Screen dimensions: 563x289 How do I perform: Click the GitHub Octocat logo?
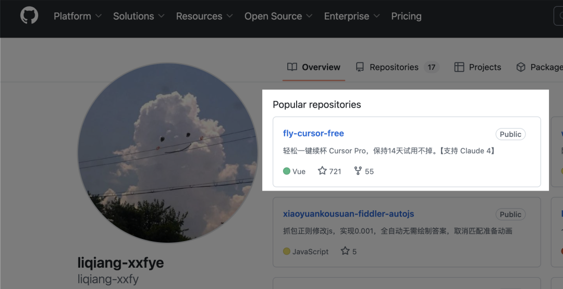click(29, 16)
